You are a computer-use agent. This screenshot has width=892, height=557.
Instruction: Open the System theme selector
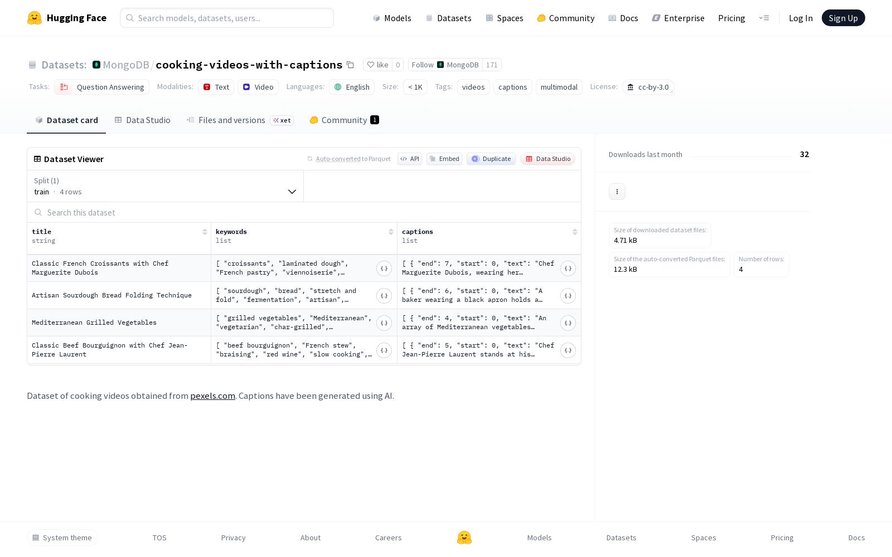[x=62, y=538]
